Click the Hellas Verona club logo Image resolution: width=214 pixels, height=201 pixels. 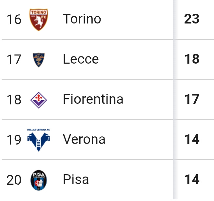click(39, 140)
